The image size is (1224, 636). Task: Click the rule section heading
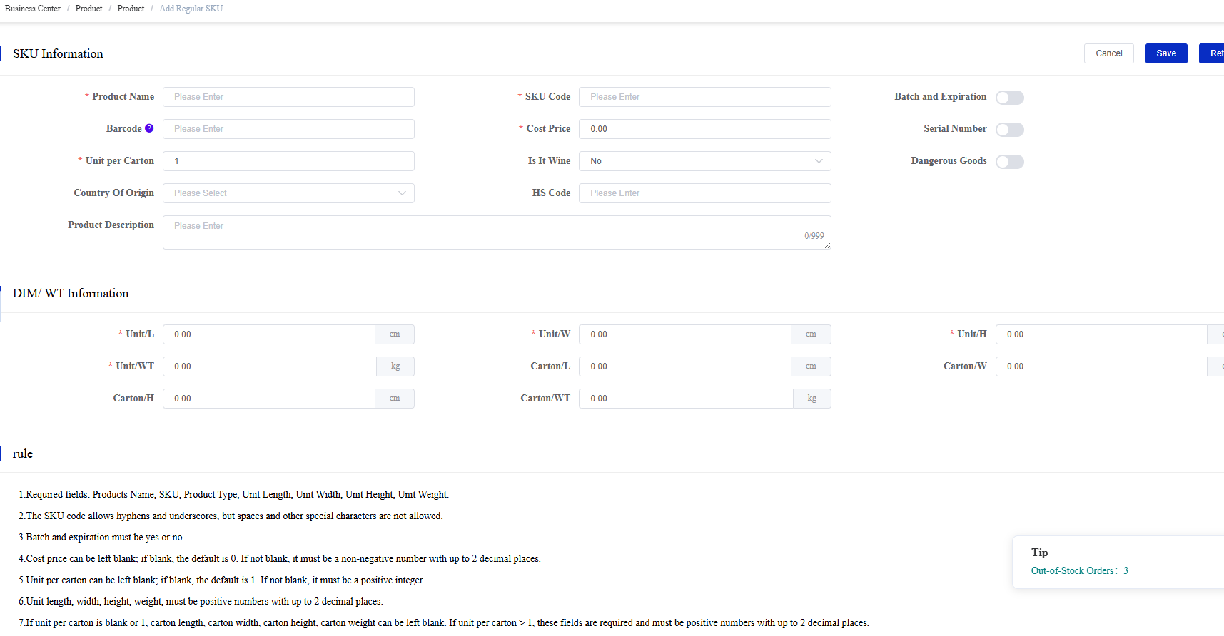[23, 453]
